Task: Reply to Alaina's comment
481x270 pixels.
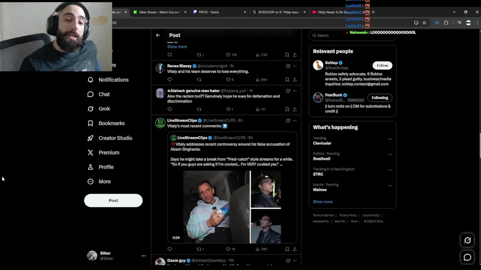Action: [169, 109]
